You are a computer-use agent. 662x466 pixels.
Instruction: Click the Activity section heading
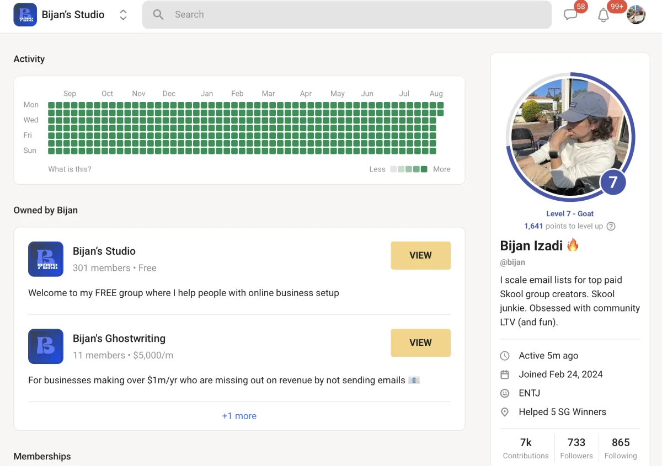(29, 59)
